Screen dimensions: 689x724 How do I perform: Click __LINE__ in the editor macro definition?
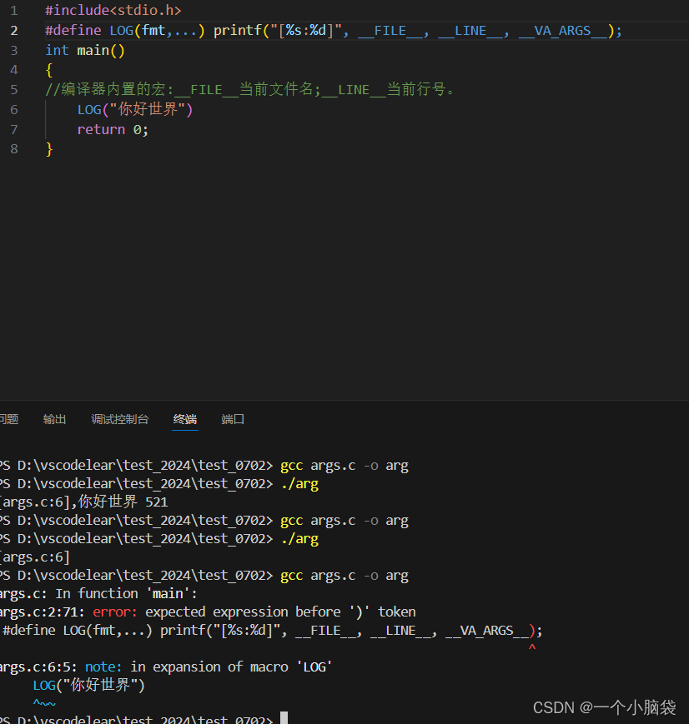pos(470,31)
